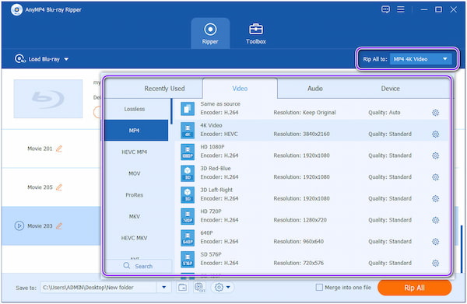Open the output folder icon
This screenshot has width=467, height=304.
[183, 288]
